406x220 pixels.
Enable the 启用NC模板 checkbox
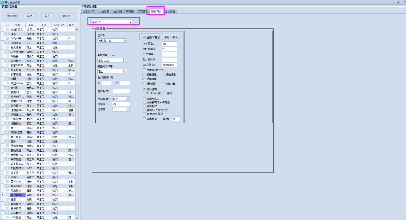[x=144, y=37]
